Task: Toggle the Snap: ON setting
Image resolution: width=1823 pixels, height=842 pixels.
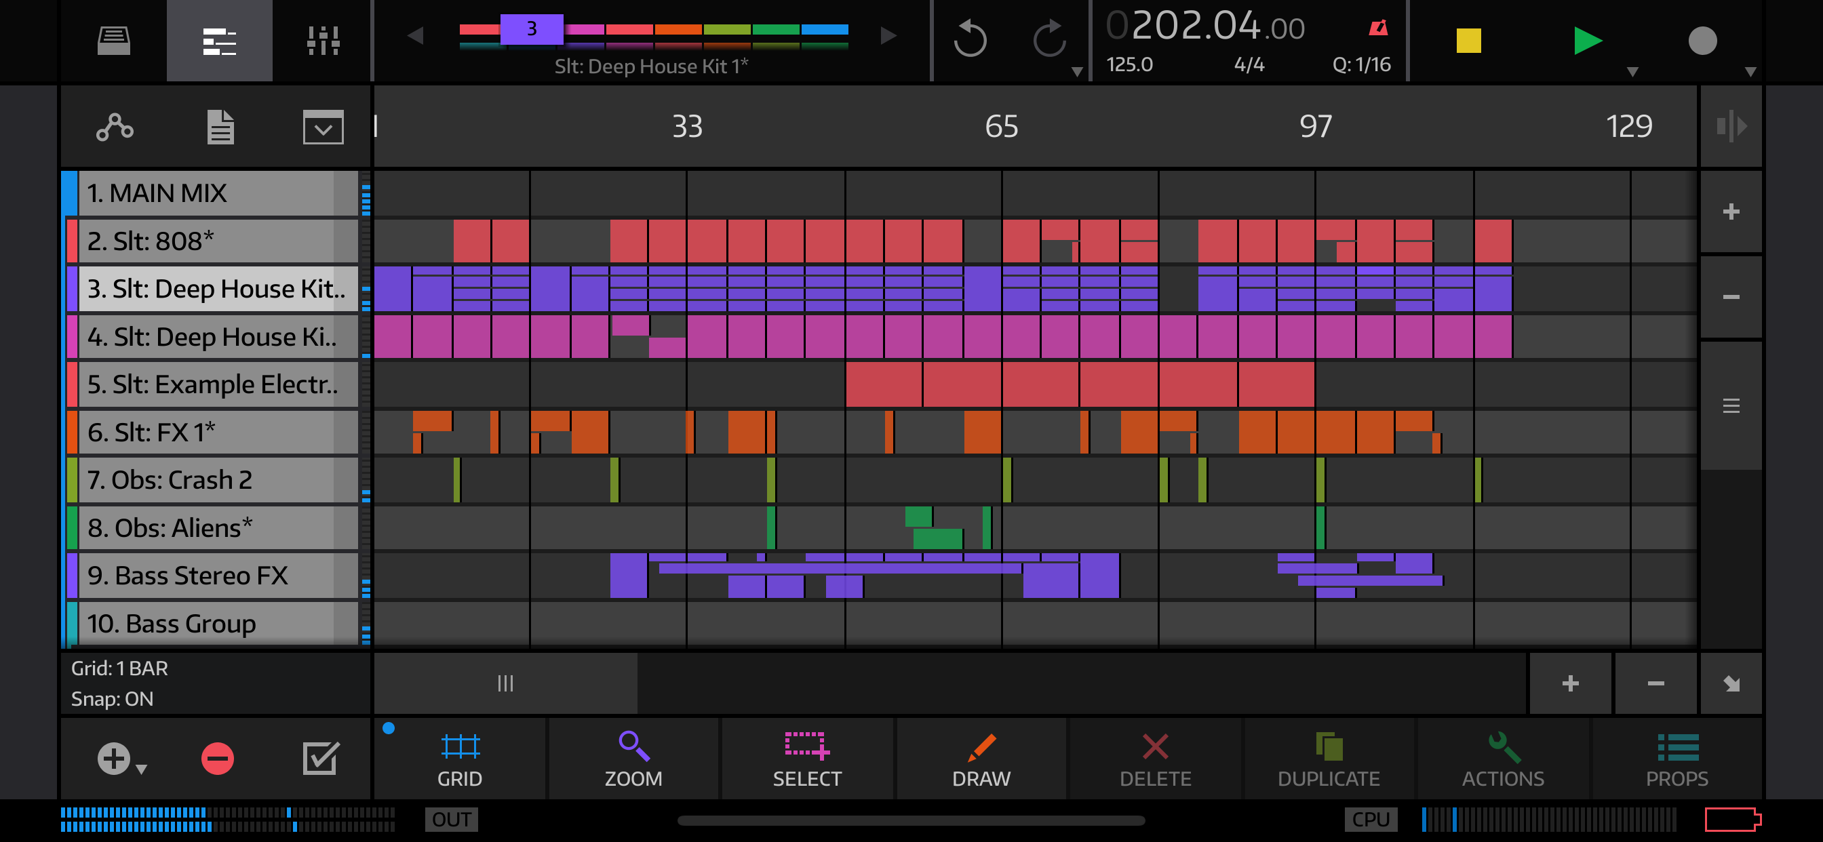Action: [112, 698]
